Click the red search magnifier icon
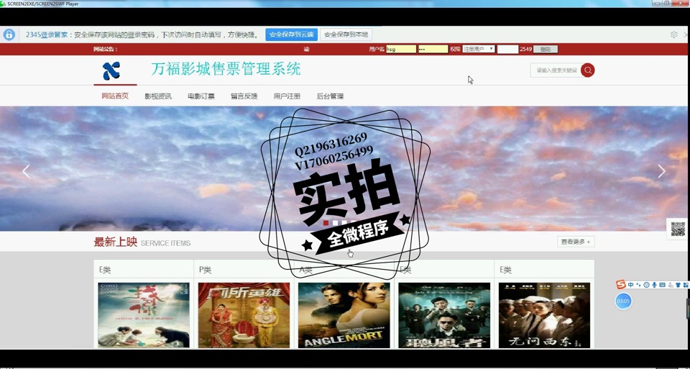The height and width of the screenshot is (369, 690). click(587, 70)
